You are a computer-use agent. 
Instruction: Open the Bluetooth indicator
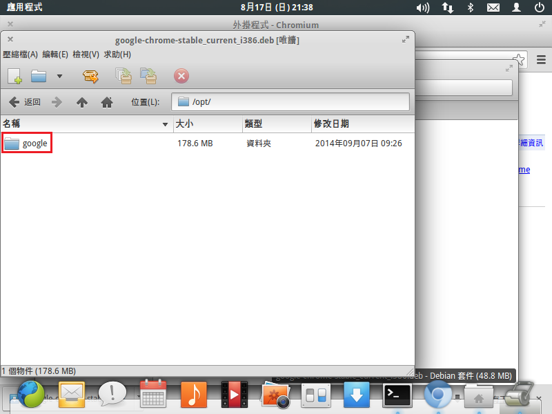[471, 8]
